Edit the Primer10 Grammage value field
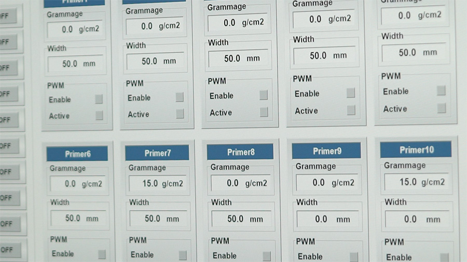The height and width of the screenshot is (262, 467). pyautogui.click(x=416, y=182)
